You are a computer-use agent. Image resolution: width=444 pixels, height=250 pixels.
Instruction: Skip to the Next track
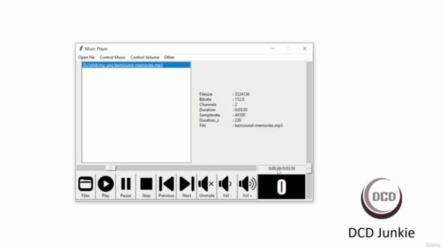pos(187,187)
